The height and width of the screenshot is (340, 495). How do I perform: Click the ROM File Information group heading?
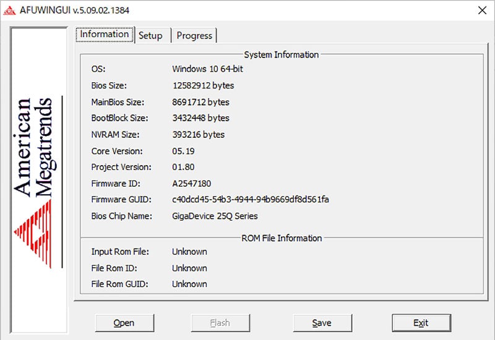(282, 238)
